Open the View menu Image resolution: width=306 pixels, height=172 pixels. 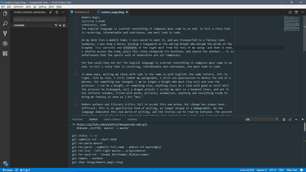click(x=28, y=7)
